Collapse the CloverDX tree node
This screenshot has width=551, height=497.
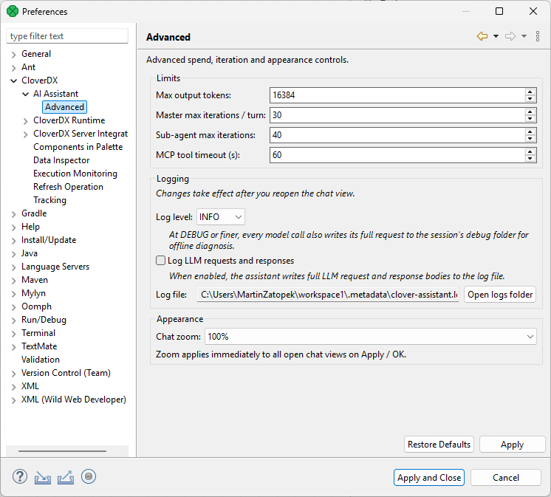pyautogui.click(x=14, y=80)
